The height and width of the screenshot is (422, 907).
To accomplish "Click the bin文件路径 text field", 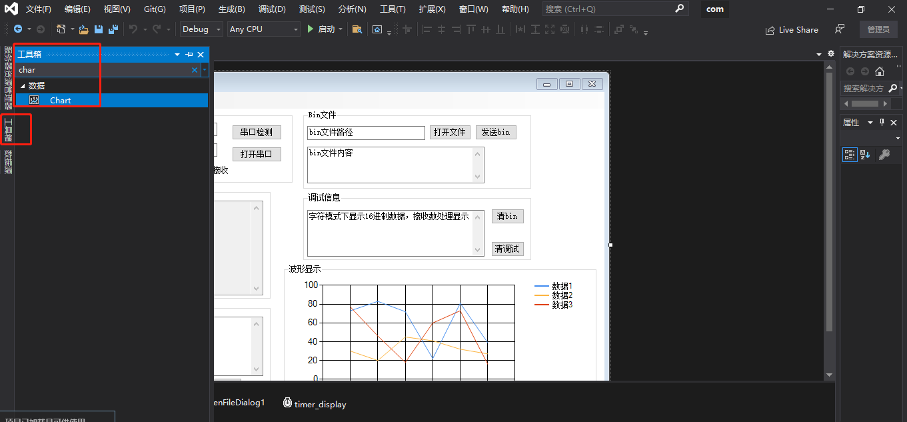I will tap(366, 133).
